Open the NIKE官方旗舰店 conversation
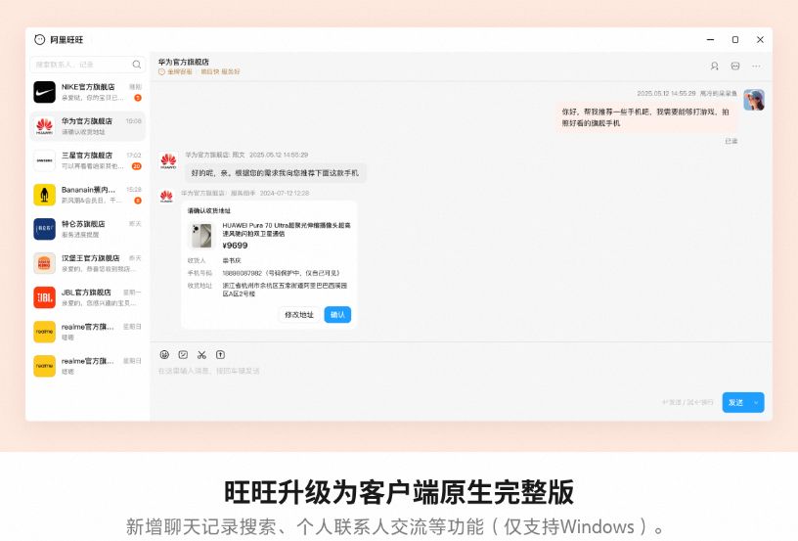798x541 pixels. pyautogui.click(x=88, y=92)
